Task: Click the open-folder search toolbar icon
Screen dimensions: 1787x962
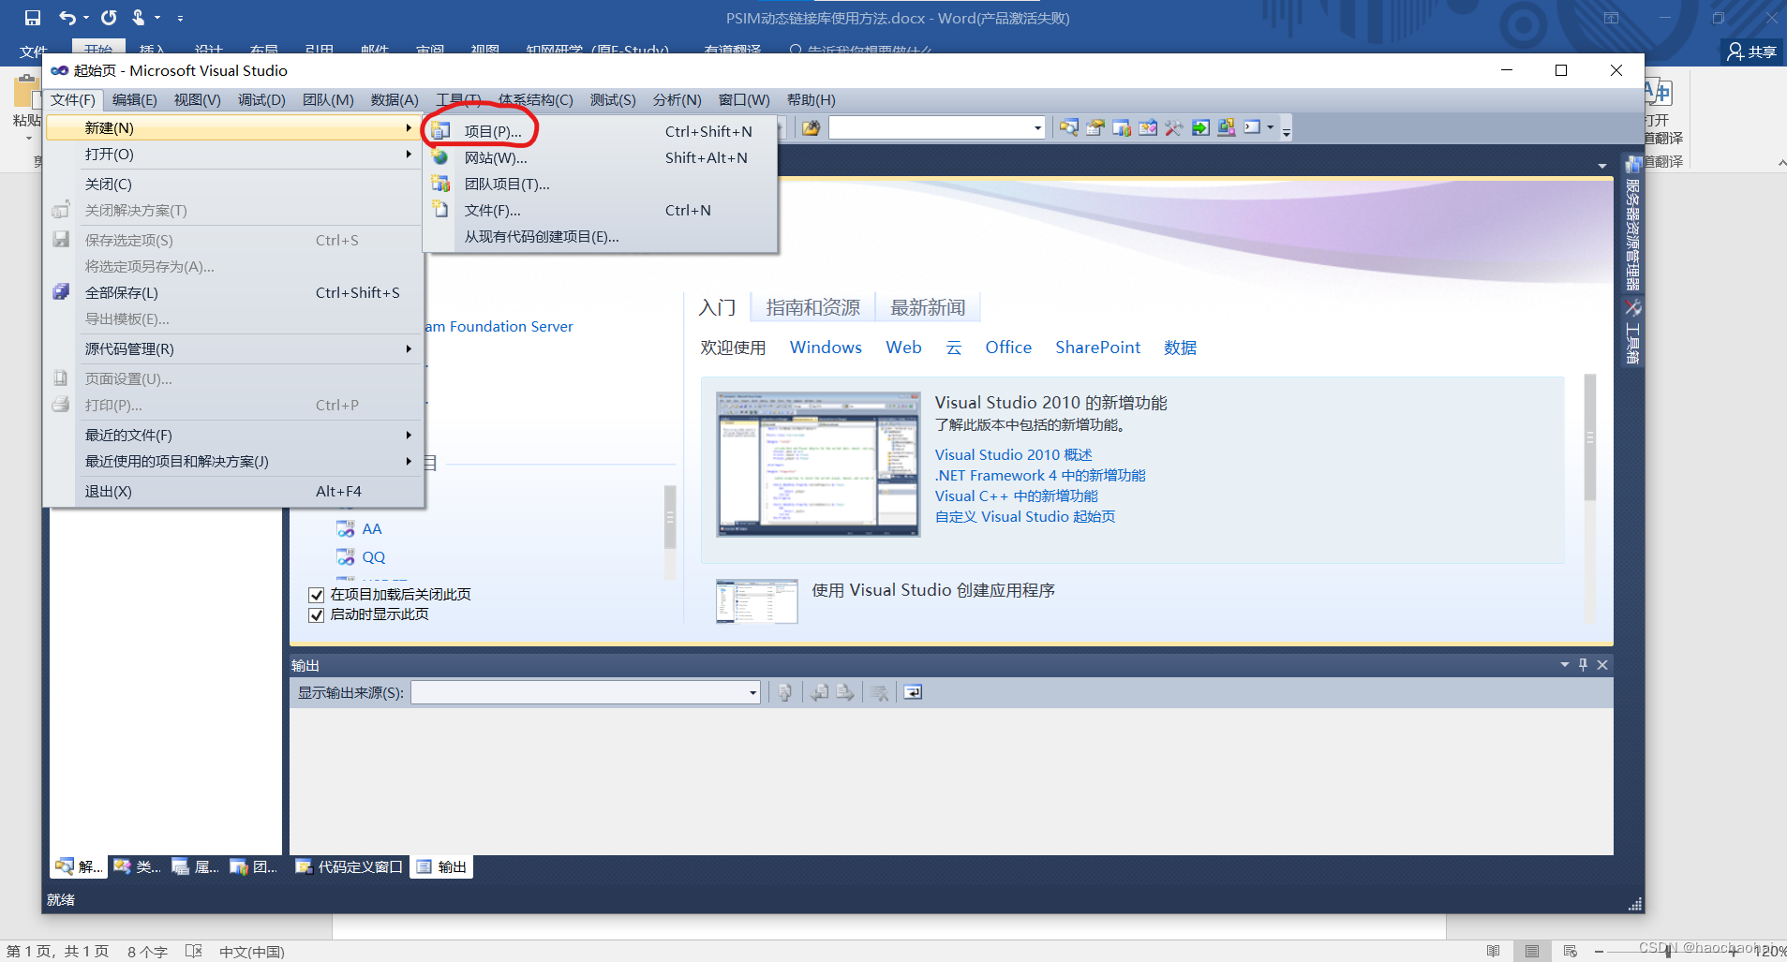Action: pos(811,127)
